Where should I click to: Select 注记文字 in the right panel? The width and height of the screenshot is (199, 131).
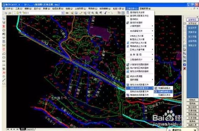point(192,28)
